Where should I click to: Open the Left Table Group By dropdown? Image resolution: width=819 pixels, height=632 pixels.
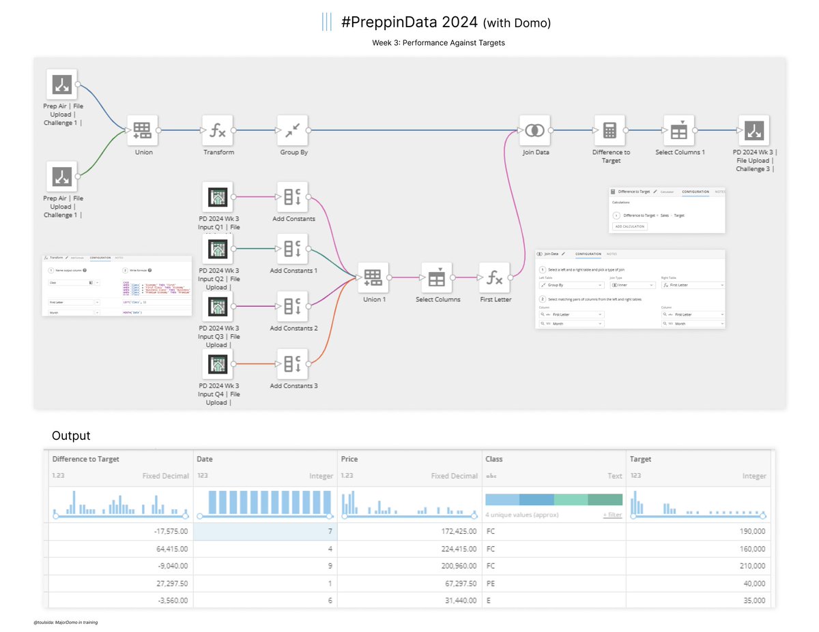coord(571,285)
